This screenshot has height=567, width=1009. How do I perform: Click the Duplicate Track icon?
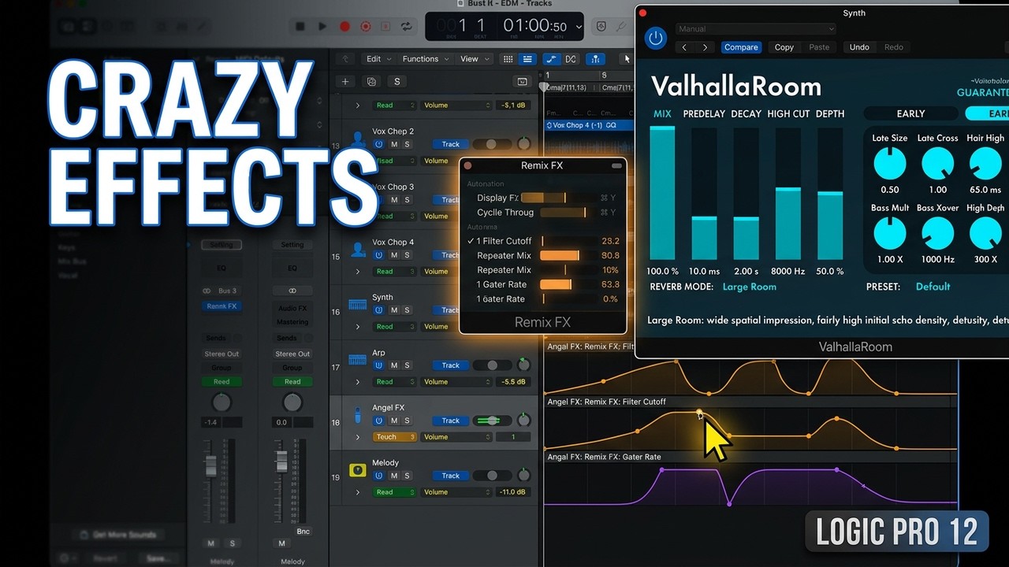pos(370,81)
